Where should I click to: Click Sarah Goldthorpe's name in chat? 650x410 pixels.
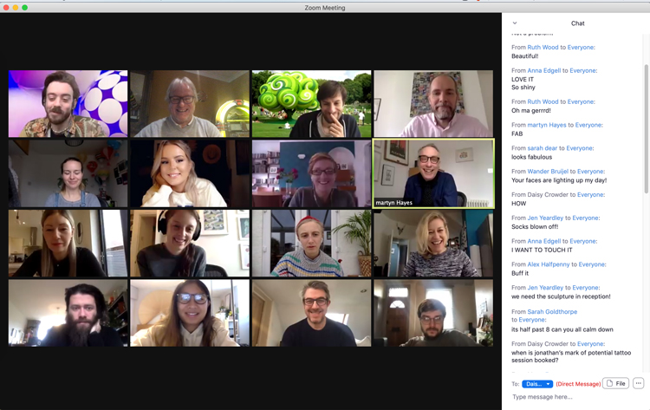552,312
